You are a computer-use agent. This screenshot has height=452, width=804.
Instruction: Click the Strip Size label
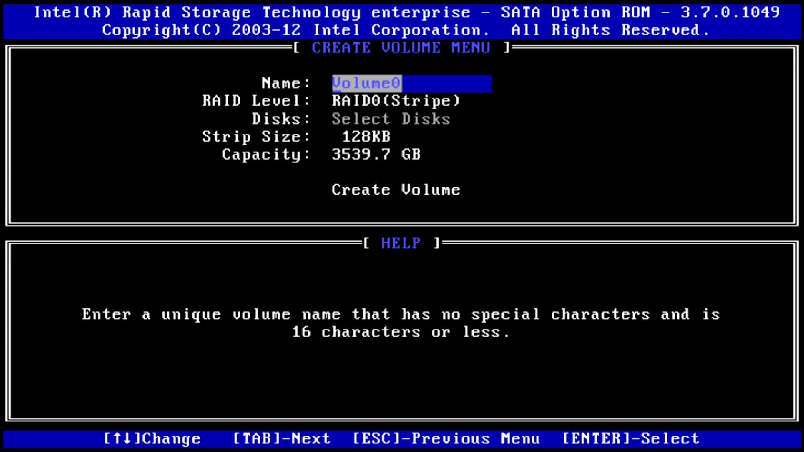coord(254,136)
